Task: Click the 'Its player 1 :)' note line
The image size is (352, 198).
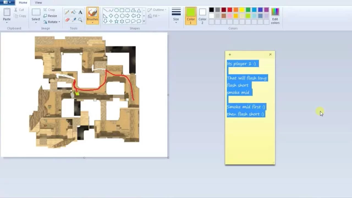Action: (241, 64)
